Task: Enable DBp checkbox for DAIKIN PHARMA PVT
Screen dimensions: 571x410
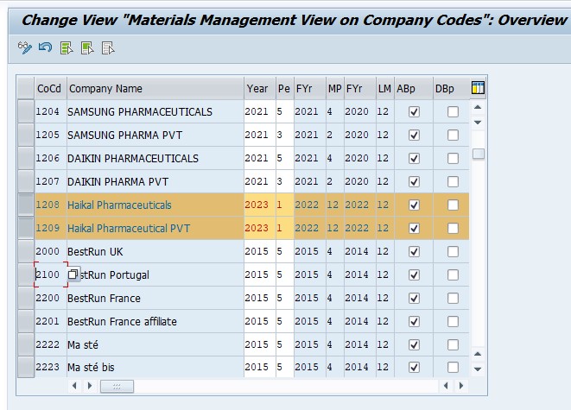Action: (453, 181)
